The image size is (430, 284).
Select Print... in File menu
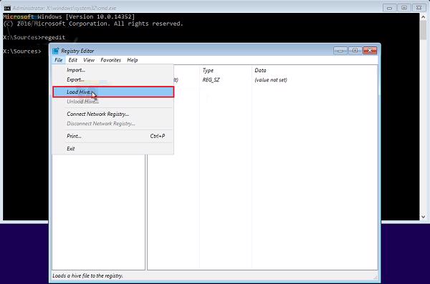(113, 136)
